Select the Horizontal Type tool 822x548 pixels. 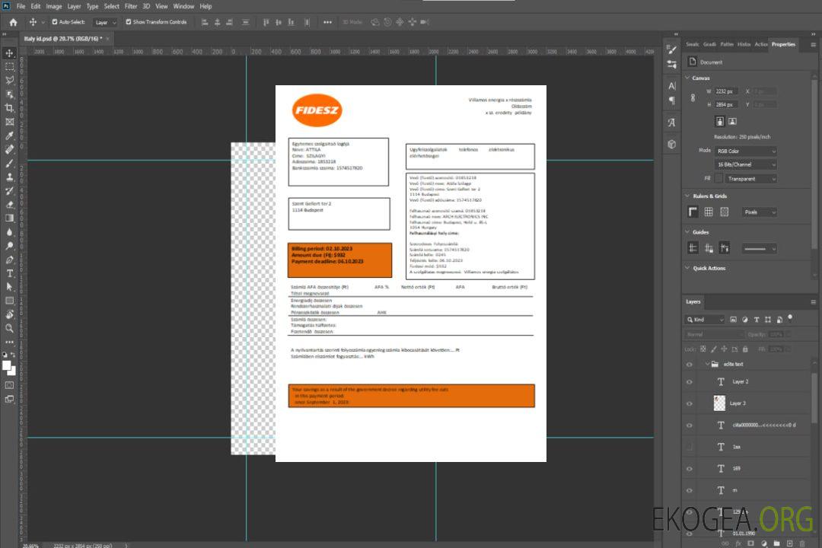(x=9, y=273)
